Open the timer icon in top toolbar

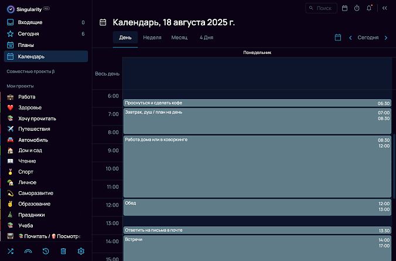pos(357,8)
